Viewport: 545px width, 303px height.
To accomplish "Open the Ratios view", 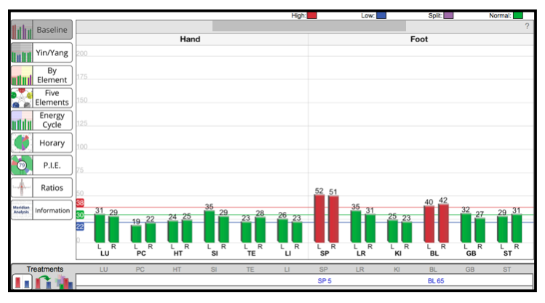I will tap(41, 187).
